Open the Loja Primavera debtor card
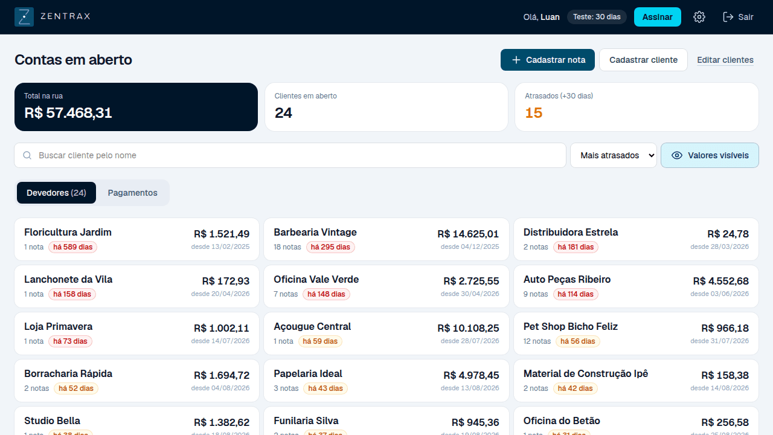 pyautogui.click(x=136, y=333)
